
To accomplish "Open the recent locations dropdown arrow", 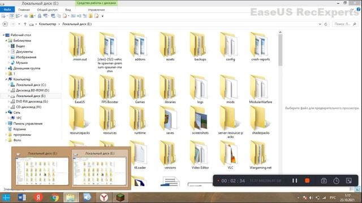I will tap(19, 24).
